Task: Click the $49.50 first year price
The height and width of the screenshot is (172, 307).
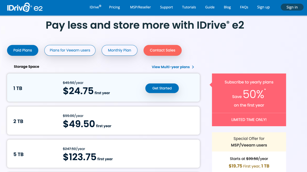Action: pyautogui.click(x=87, y=124)
